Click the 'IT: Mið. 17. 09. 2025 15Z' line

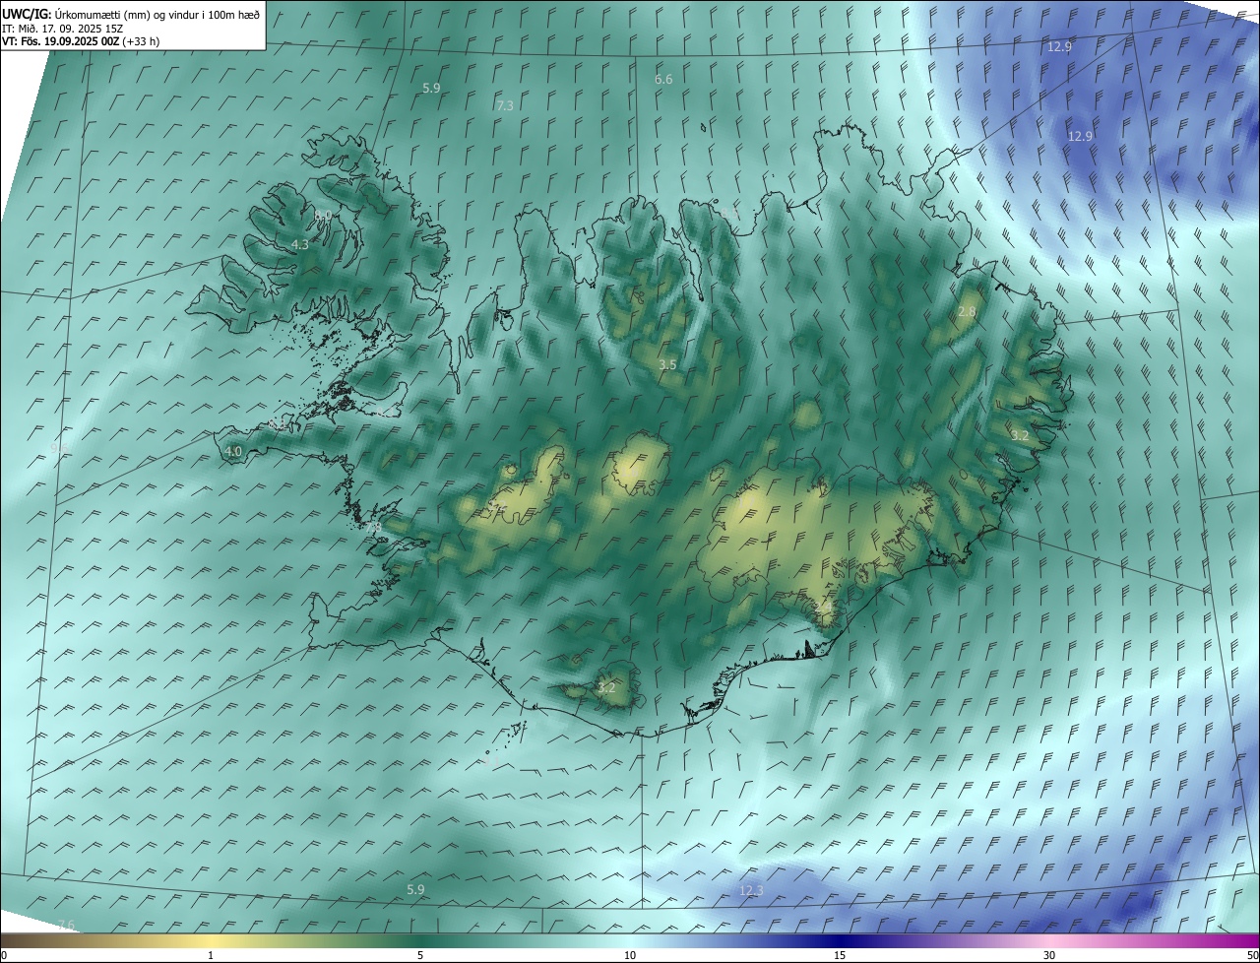[x=62, y=28]
